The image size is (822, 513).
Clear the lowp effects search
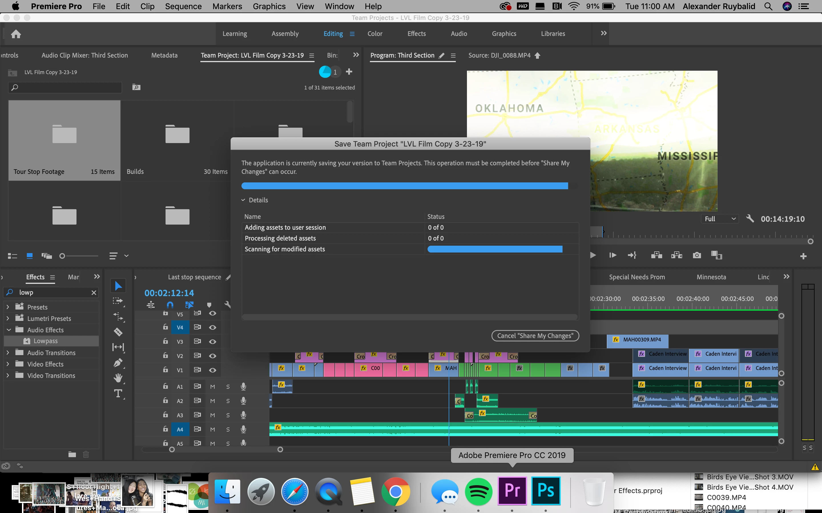tap(94, 292)
